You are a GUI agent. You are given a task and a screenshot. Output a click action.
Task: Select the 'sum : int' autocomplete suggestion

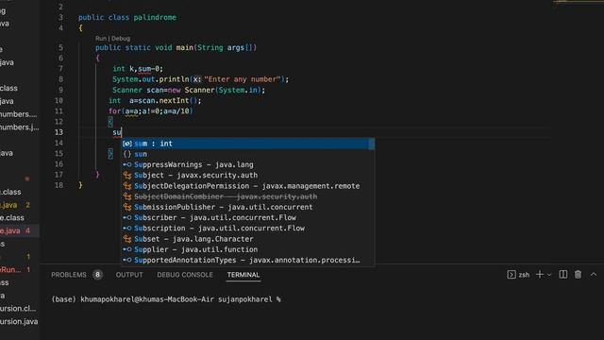pos(247,144)
